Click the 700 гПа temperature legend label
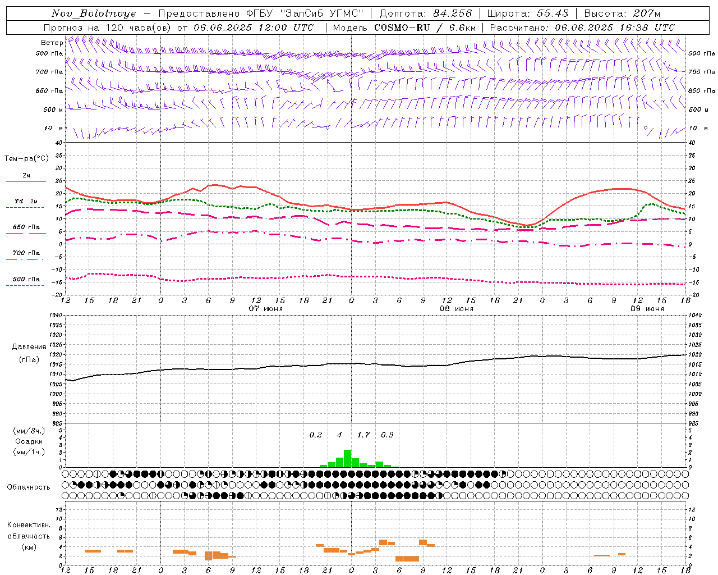 tap(26, 253)
